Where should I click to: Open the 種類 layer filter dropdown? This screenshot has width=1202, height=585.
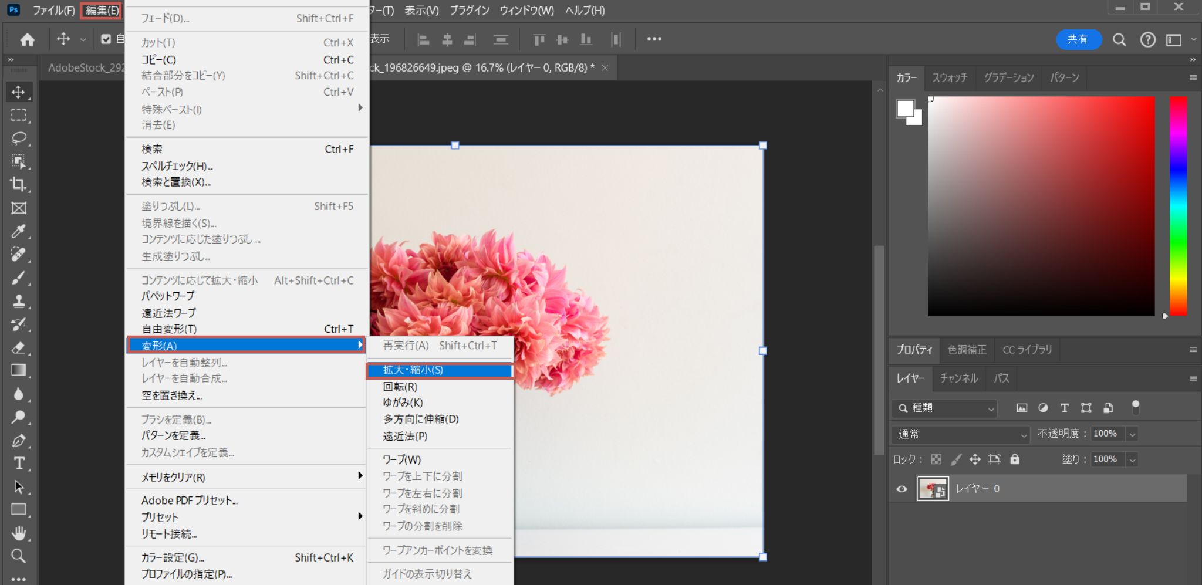coord(944,408)
